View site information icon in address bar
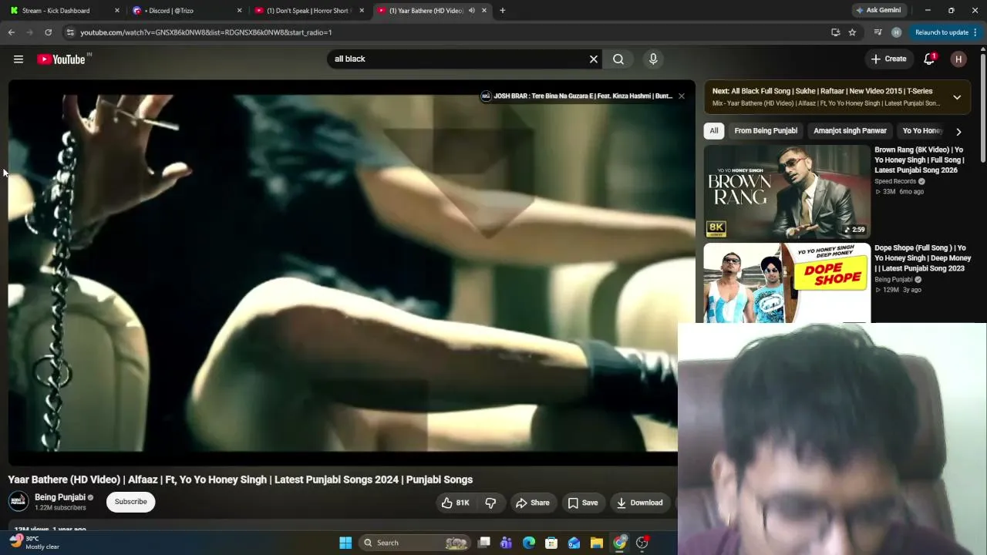 point(70,32)
